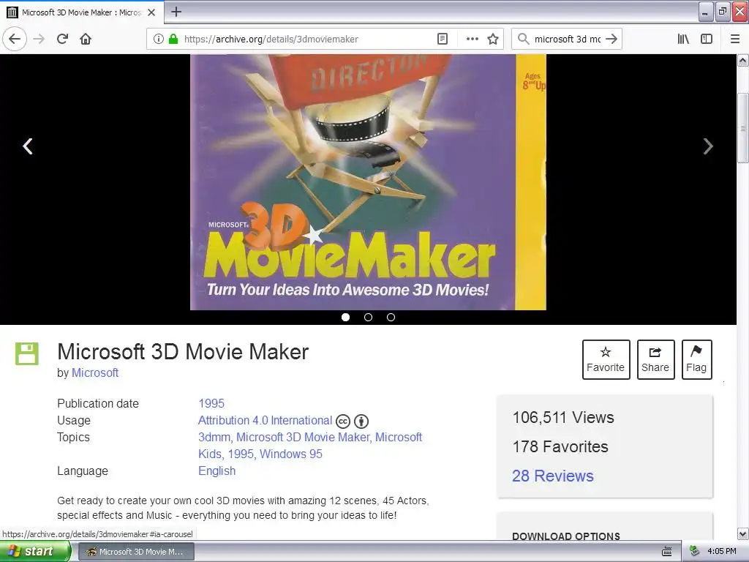Select third carousel dot
749x562 pixels.
pyautogui.click(x=391, y=318)
